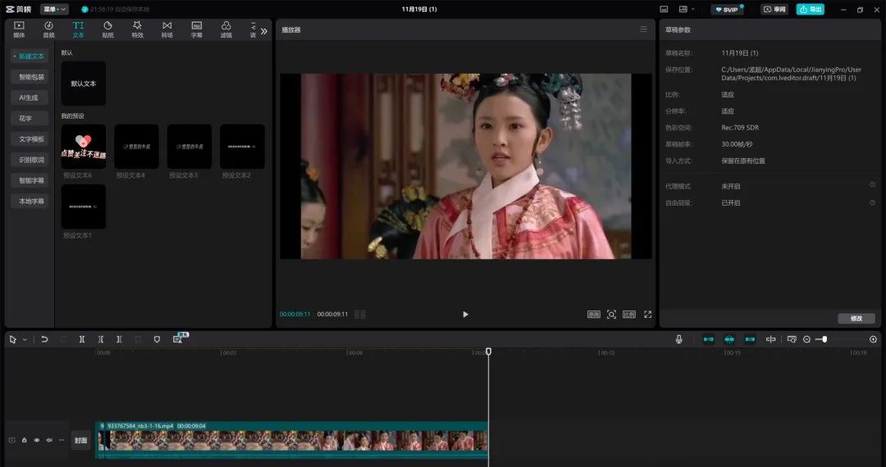Select 智能字幕 in the sidebar
Screen dimensions: 886x467
tap(30, 180)
